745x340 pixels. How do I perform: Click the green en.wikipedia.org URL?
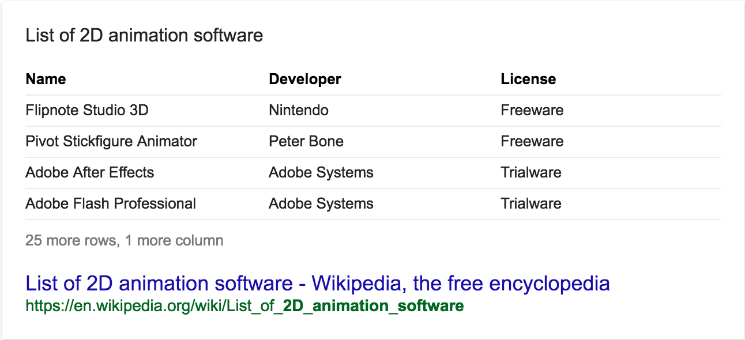245,306
